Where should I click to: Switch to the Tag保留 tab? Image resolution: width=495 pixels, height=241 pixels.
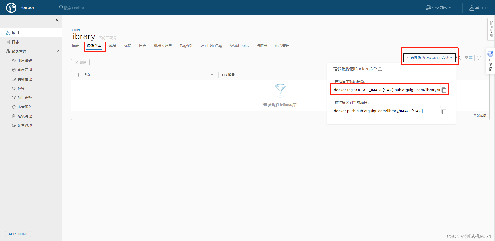coord(186,46)
